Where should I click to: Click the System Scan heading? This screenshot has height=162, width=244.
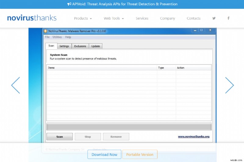pyautogui.click(x=59, y=55)
